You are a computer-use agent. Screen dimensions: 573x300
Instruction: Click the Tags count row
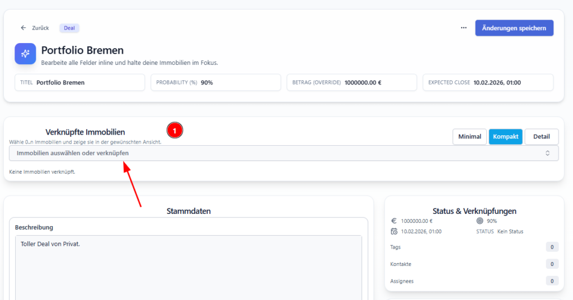click(x=474, y=247)
